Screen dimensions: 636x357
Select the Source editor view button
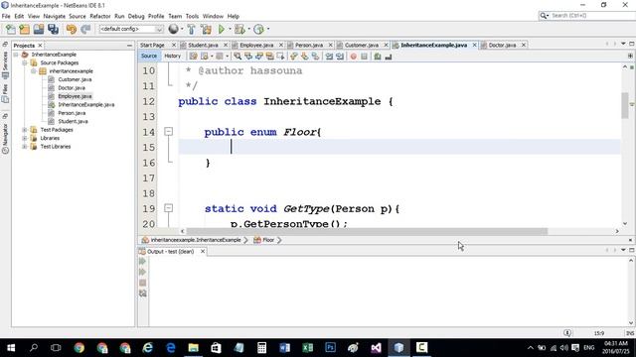(x=149, y=56)
